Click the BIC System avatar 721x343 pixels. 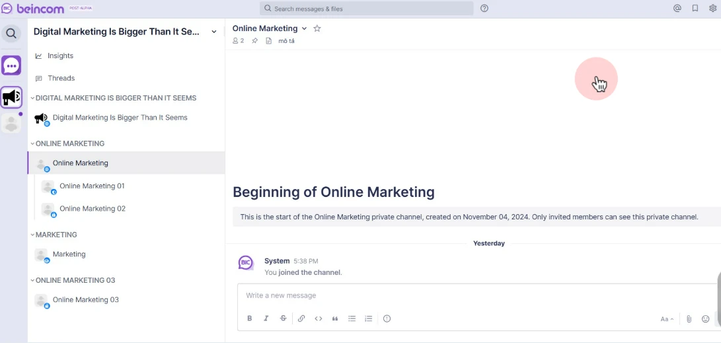(246, 263)
